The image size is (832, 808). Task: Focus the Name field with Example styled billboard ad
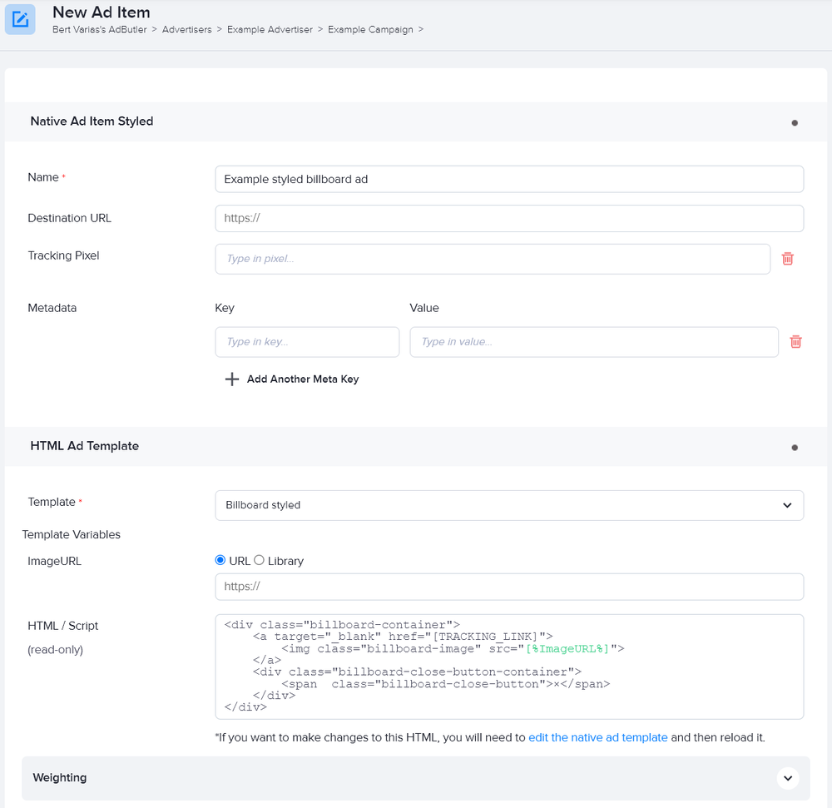tap(509, 179)
